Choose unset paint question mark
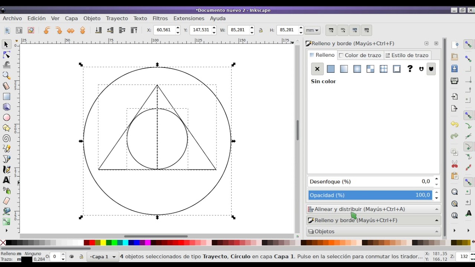This screenshot has width=475, height=267. point(410,69)
